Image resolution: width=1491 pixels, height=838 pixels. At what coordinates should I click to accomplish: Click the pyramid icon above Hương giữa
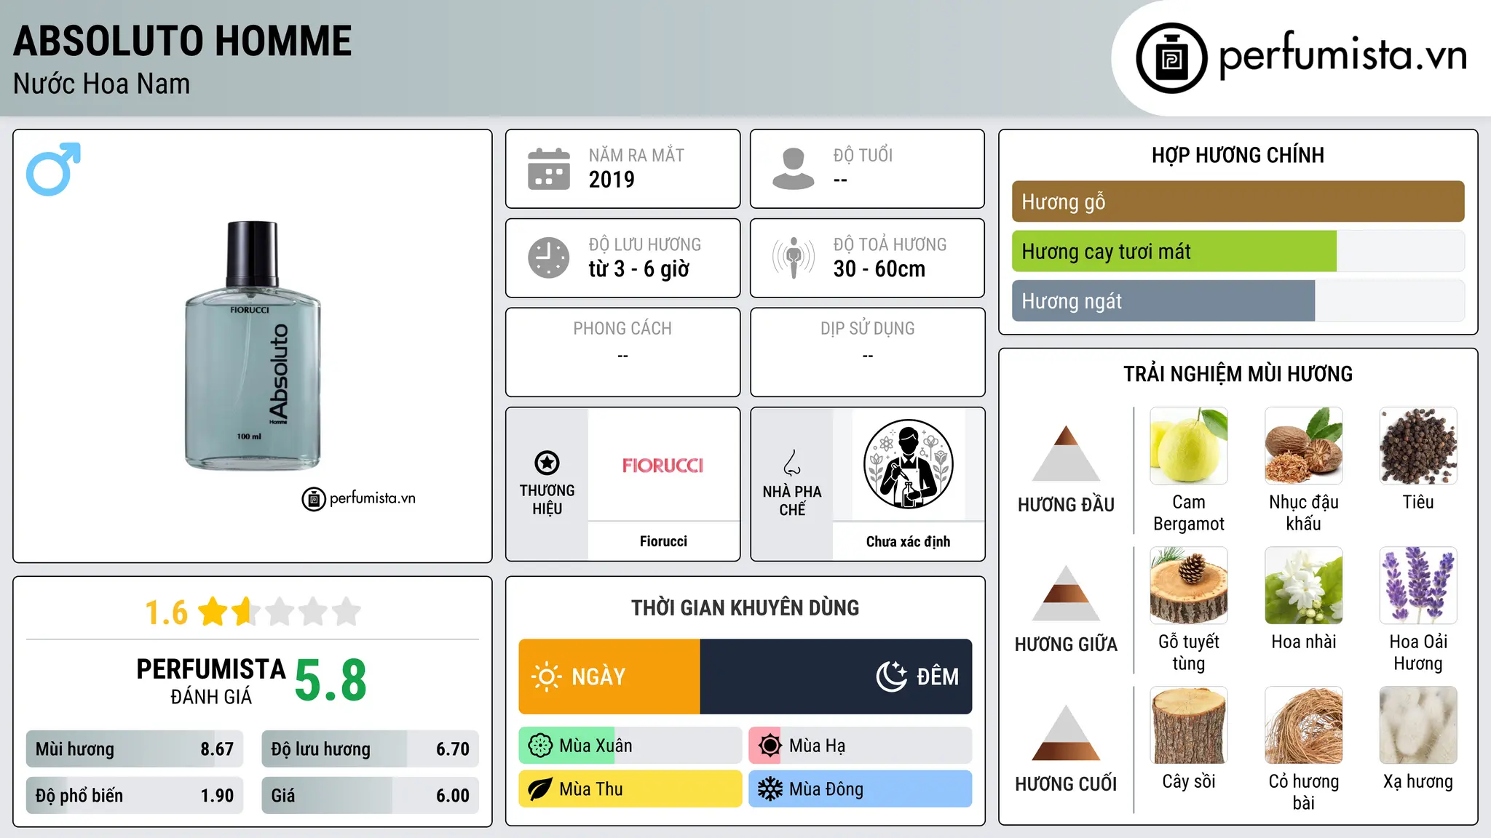pyautogui.click(x=1066, y=593)
